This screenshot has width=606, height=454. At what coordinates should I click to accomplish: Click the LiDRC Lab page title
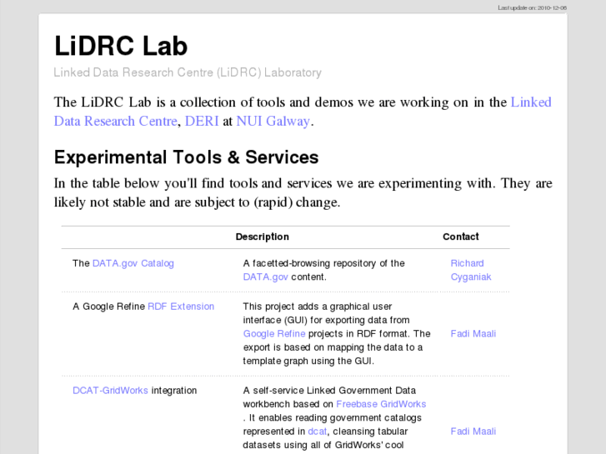pos(121,46)
